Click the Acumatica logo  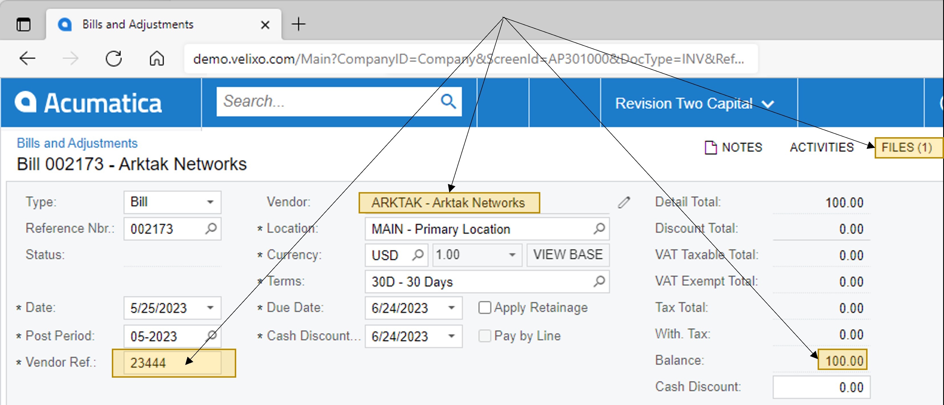[x=88, y=103]
